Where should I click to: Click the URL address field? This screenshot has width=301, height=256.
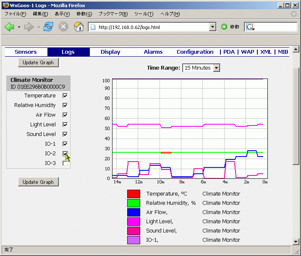153,27
